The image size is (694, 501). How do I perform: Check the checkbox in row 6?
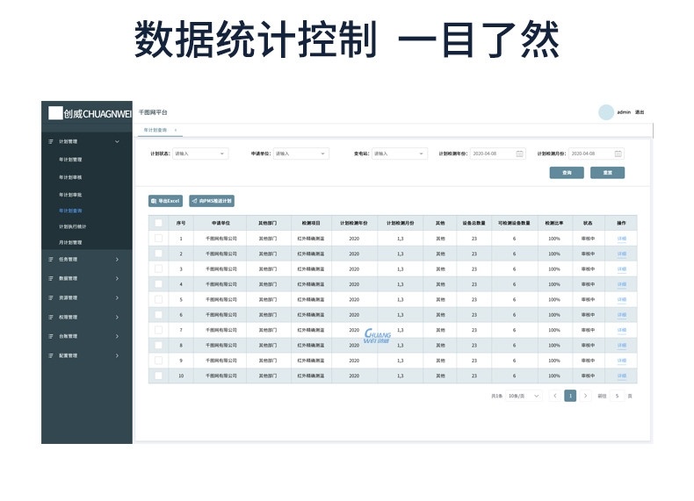[158, 315]
